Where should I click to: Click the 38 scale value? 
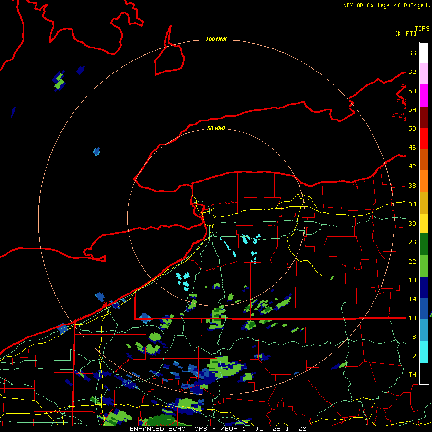tap(412, 185)
